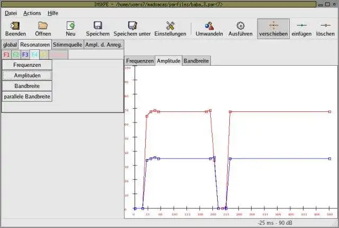Viewport: 339px width, 228px height.
Task: Select the first blue point at graph origin
Action: (x=135, y=208)
